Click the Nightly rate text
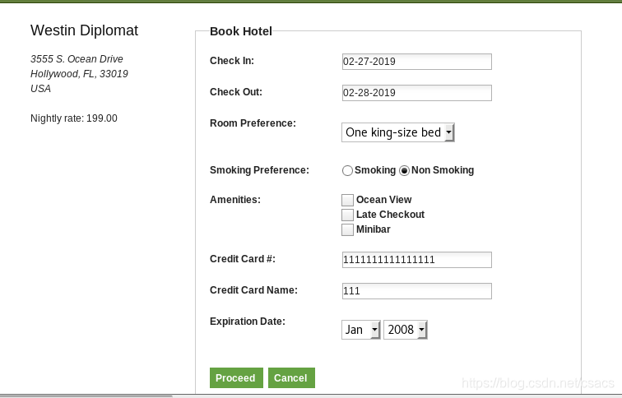 [x=74, y=118]
